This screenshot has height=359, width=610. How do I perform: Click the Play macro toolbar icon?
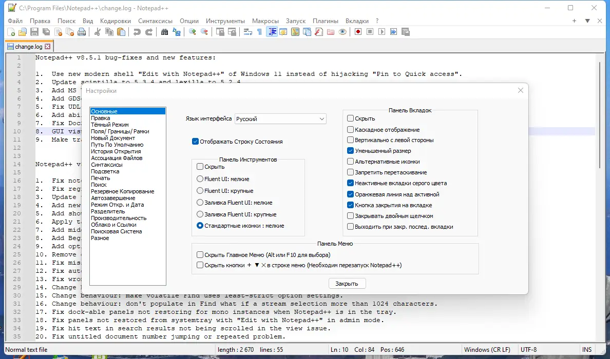click(382, 32)
